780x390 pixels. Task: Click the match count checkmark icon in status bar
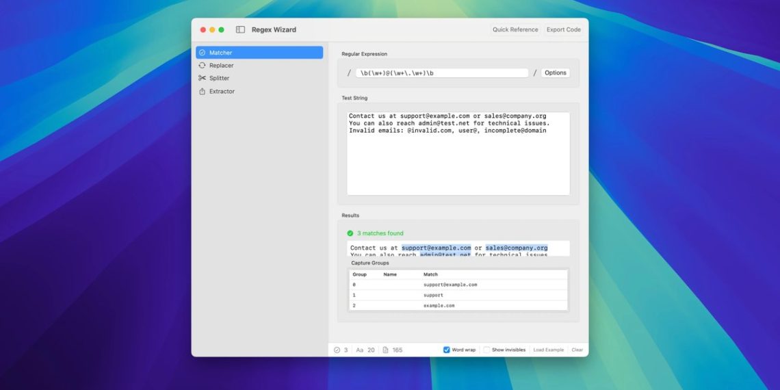(x=337, y=350)
